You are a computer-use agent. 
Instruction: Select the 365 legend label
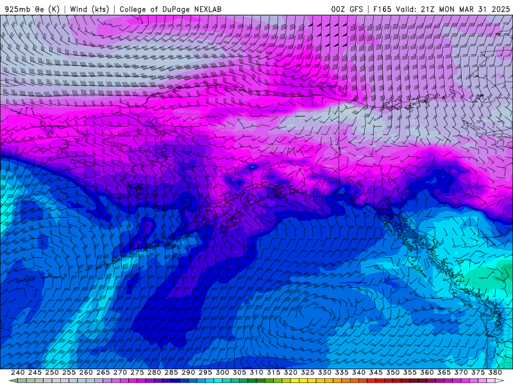coord(444,372)
